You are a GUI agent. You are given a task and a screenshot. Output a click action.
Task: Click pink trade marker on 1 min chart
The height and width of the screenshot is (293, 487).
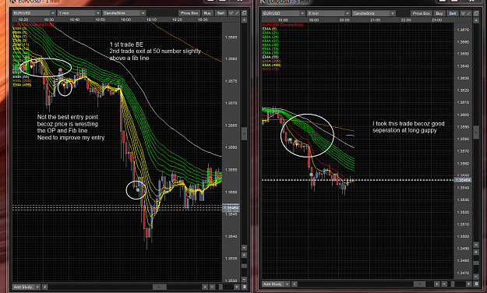(x=60, y=69)
